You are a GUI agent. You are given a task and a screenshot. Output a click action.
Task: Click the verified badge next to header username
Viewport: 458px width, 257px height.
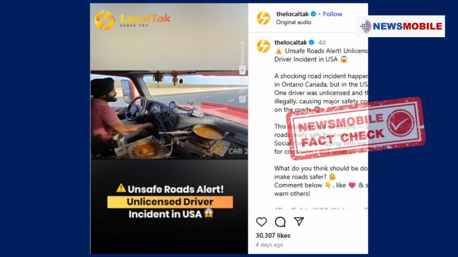point(314,14)
